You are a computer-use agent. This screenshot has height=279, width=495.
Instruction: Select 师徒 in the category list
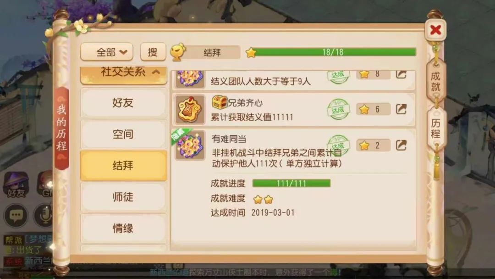pos(123,197)
